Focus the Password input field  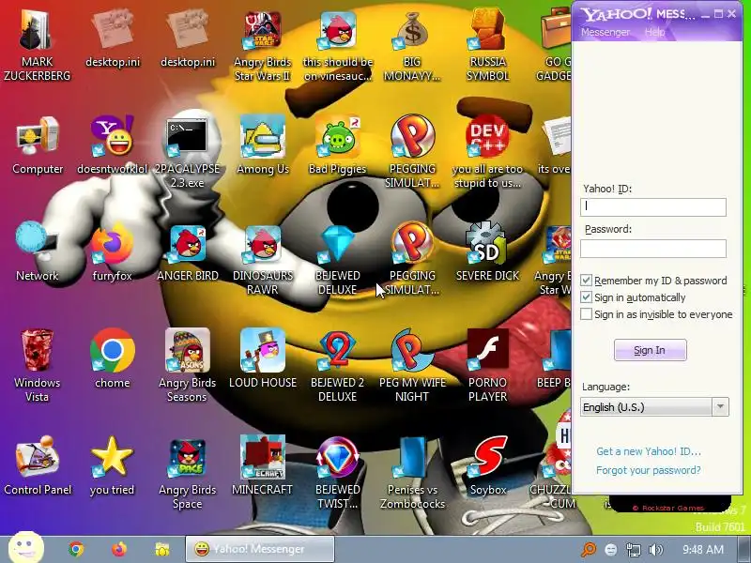tap(653, 249)
